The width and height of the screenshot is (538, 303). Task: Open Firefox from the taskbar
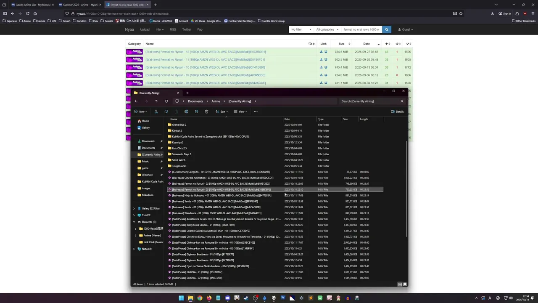point(209,298)
